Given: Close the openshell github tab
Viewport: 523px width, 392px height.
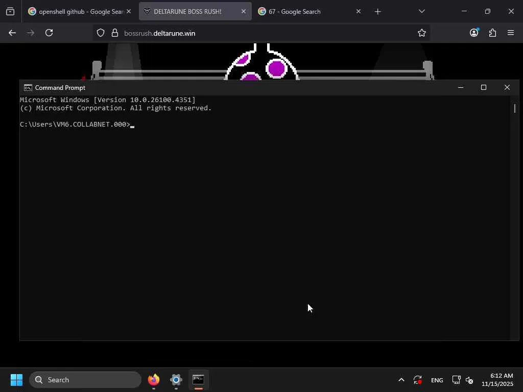Looking at the screenshot, I should point(129,11).
